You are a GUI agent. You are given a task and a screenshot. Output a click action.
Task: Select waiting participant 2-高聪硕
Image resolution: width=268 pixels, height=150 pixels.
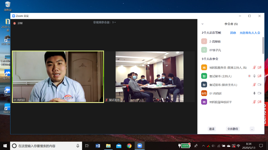tap(215, 41)
